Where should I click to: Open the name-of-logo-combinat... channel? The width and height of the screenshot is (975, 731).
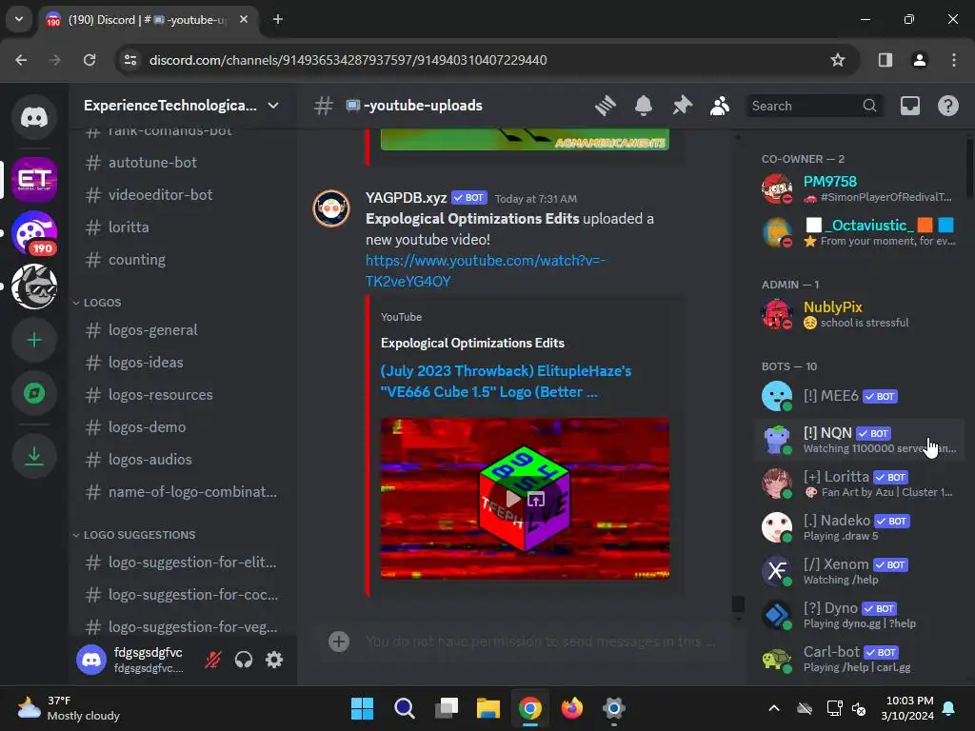pos(182,492)
